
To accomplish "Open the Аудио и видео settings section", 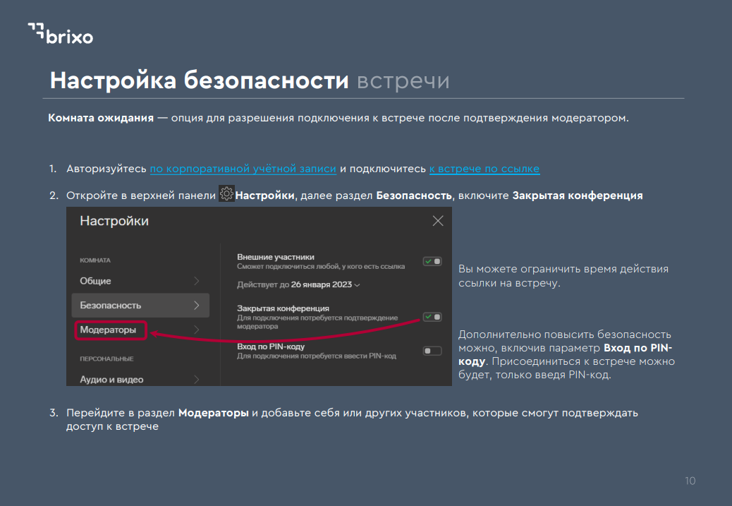I will coord(111,380).
